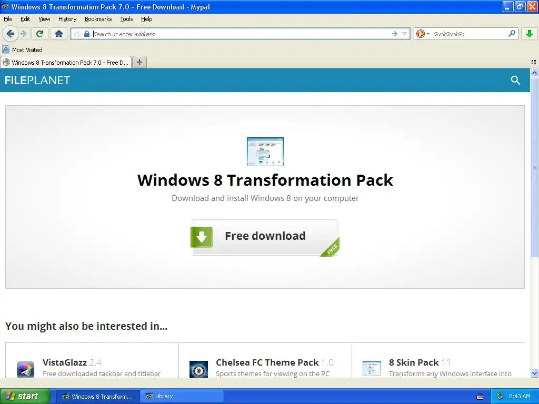Click the Go arrow in address bar
This screenshot has width=539, height=404.
click(x=394, y=34)
